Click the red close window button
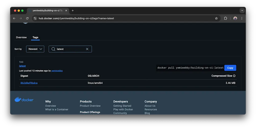 pos(15,11)
